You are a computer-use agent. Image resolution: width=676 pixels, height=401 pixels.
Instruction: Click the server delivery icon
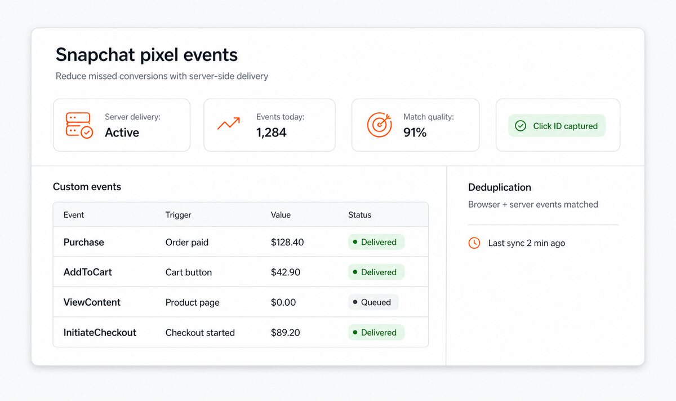coord(79,125)
